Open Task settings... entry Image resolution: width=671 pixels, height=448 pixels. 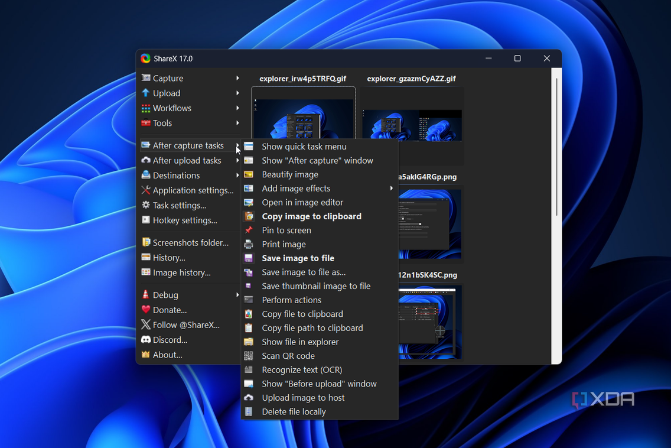click(190, 205)
